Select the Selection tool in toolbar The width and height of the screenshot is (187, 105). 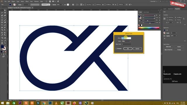pyautogui.click(x=2, y=10)
